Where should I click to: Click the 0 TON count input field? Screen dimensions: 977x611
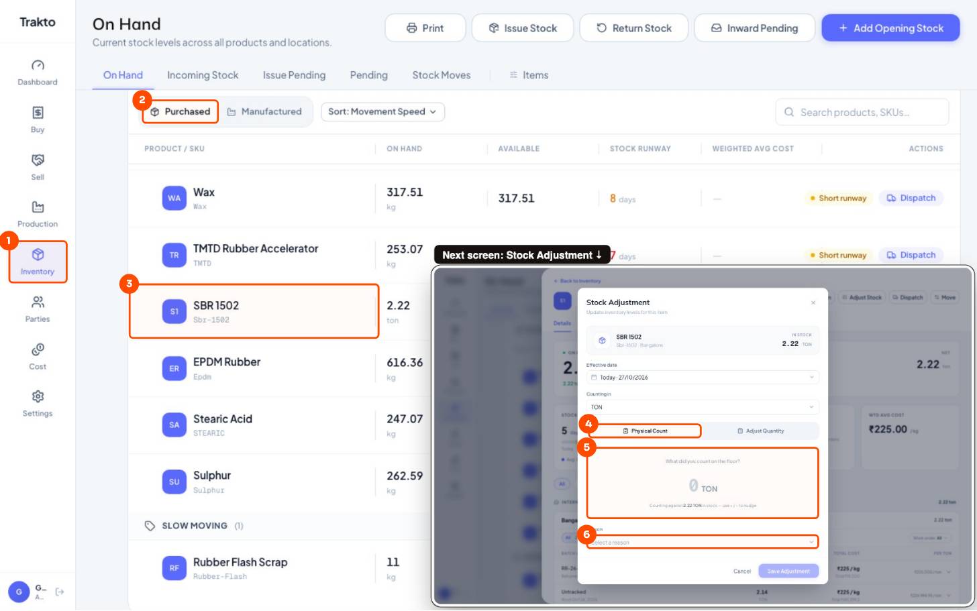(703, 485)
